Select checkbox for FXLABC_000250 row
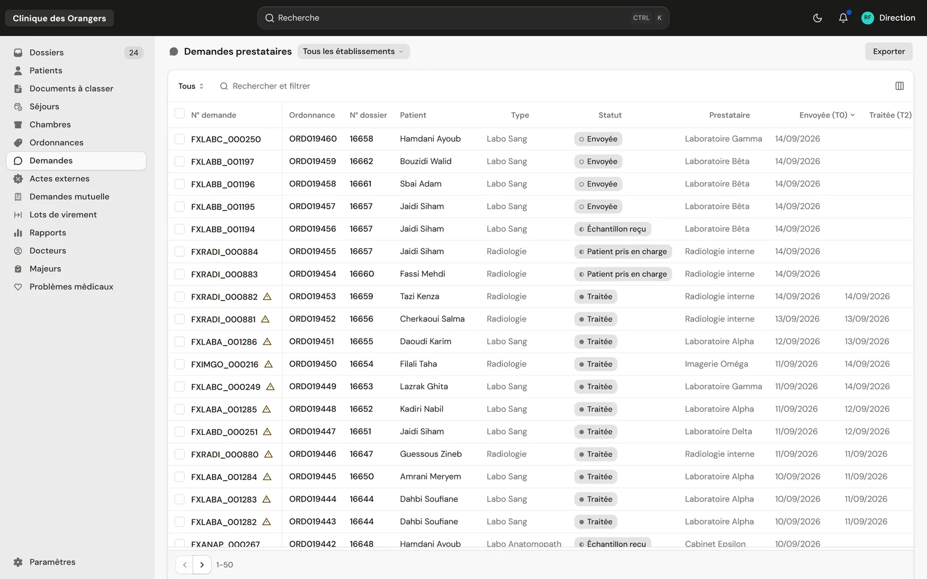The height and width of the screenshot is (579, 927). point(180,139)
